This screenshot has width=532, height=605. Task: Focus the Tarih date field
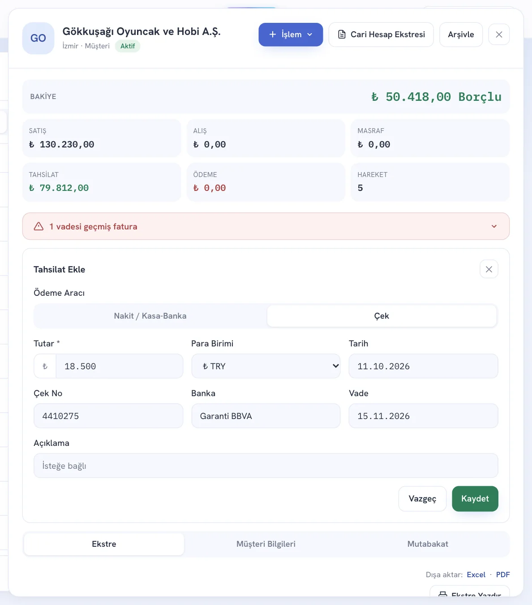(x=423, y=366)
